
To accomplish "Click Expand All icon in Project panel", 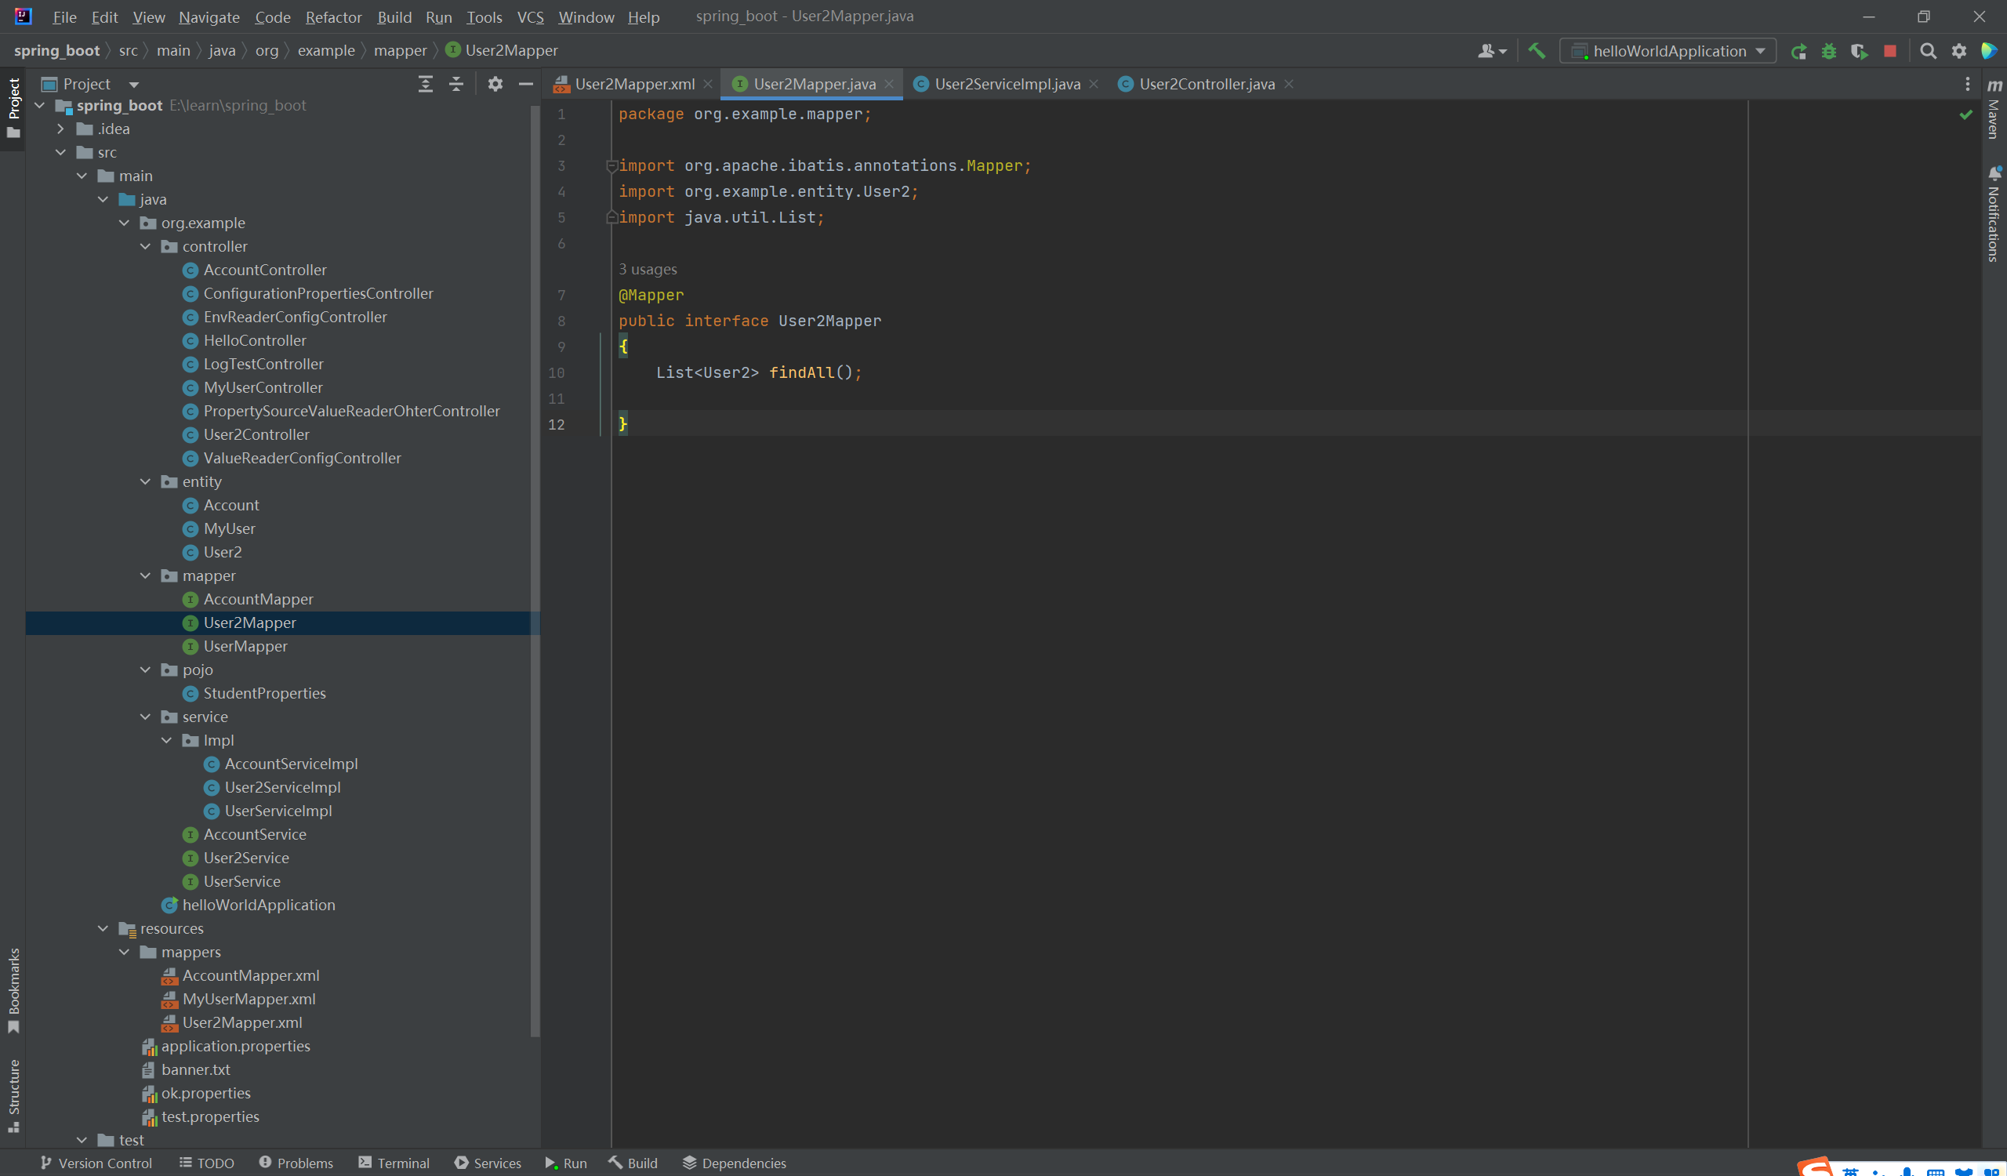I will (x=425, y=84).
